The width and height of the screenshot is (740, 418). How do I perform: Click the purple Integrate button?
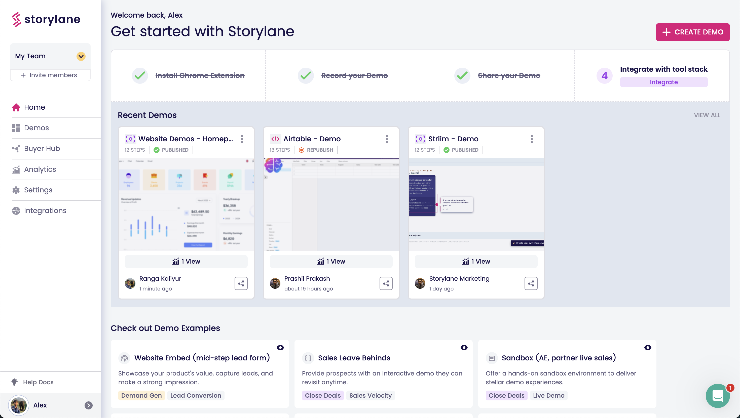click(663, 82)
